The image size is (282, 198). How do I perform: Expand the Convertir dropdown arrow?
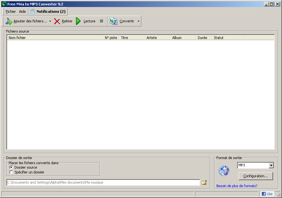[138, 21]
